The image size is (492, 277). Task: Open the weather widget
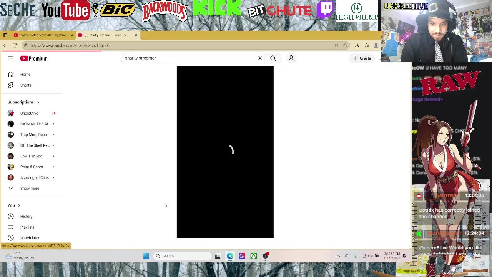pos(20,256)
